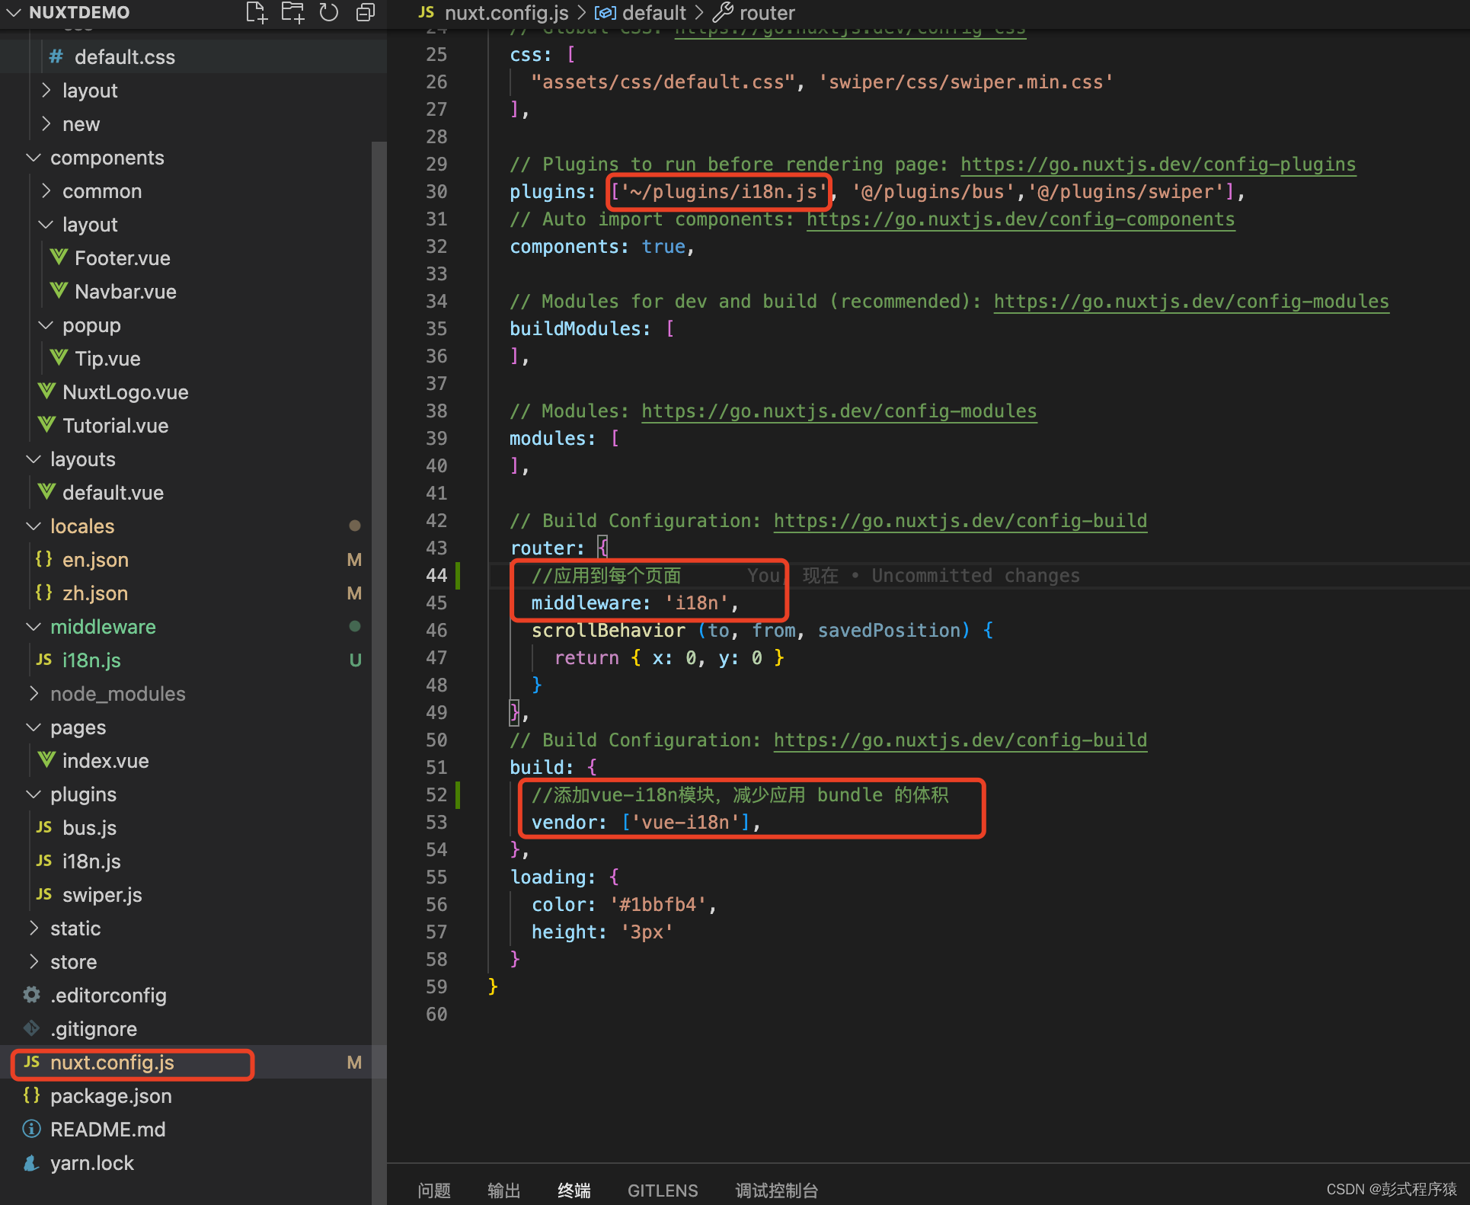This screenshot has height=1205, width=1470.
Task: Click the New Folder icon in explorer header
Action: 292,12
